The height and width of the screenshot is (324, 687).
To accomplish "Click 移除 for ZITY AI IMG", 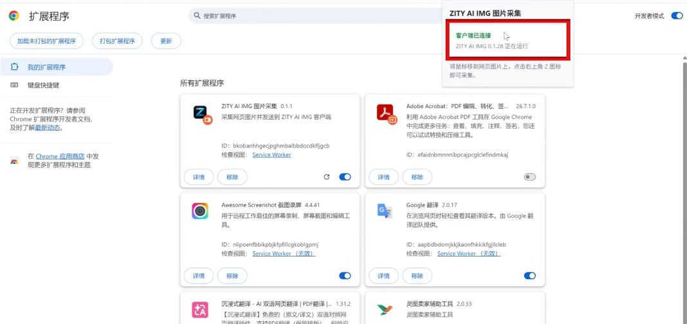I will [233, 177].
